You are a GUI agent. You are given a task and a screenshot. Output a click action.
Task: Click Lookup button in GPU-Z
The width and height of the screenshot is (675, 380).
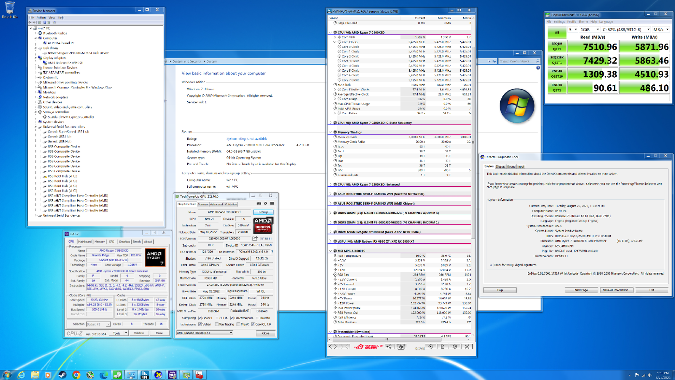coord(263,212)
